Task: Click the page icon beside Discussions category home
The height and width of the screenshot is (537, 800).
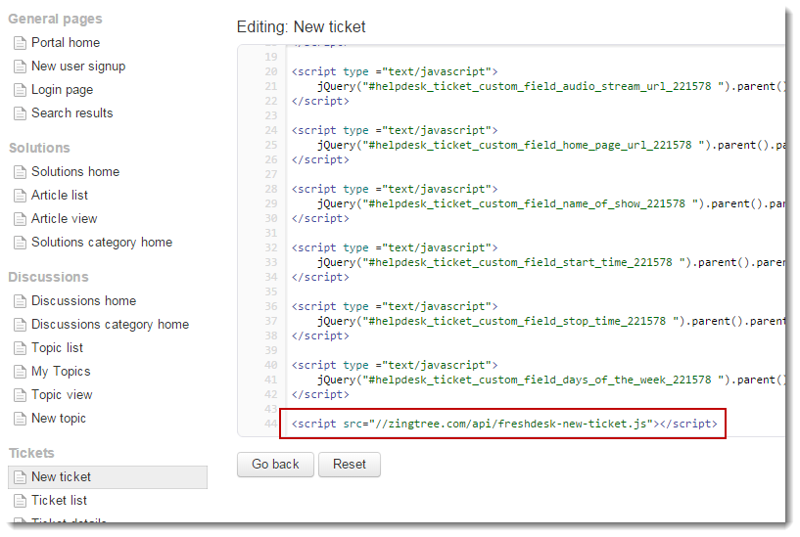Action: pos(20,325)
